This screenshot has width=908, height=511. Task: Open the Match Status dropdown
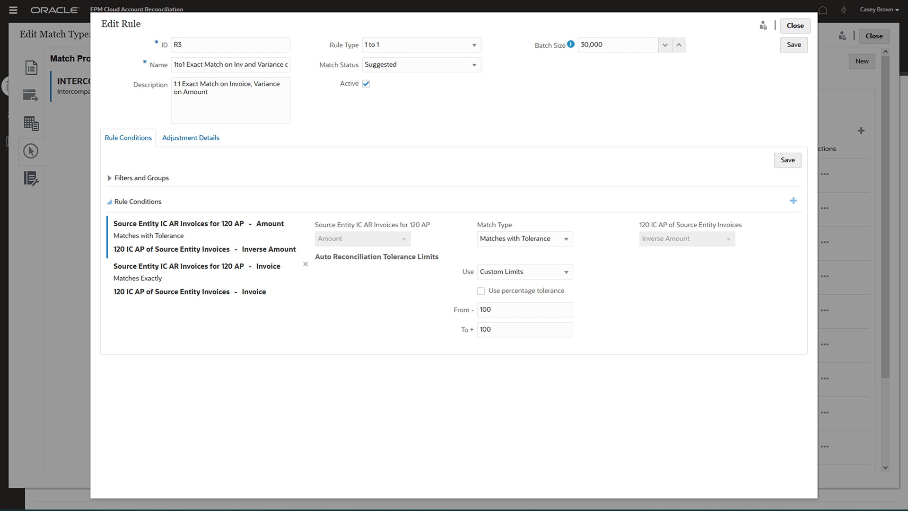click(x=474, y=64)
